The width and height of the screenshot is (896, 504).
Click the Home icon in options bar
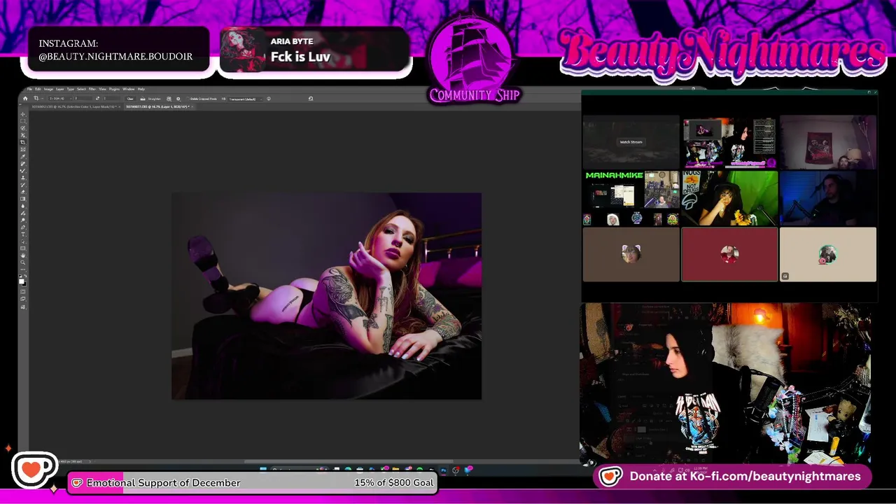(x=25, y=99)
